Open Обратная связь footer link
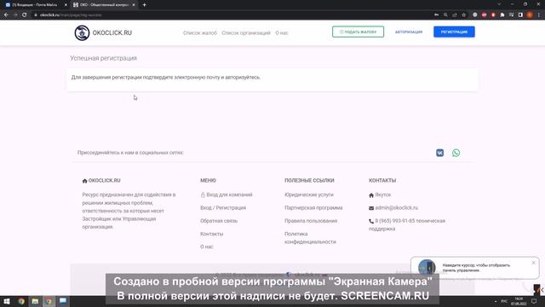Image resolution: width=545 pixels, height=307 pixels. click(x=219, y=221)
